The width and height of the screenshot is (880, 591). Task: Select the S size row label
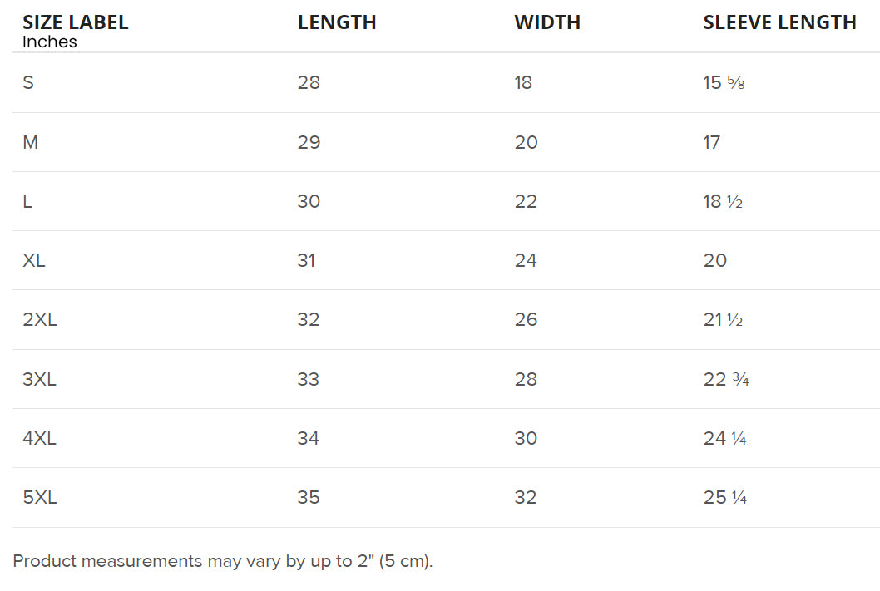coord(28,82)
